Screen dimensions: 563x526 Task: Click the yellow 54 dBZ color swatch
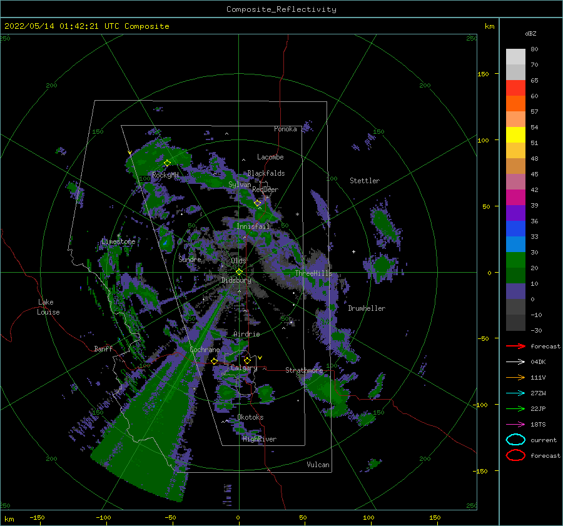515,134
